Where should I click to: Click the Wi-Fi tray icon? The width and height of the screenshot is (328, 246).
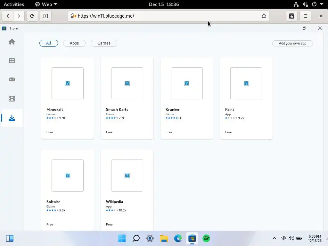click(284, 238)
